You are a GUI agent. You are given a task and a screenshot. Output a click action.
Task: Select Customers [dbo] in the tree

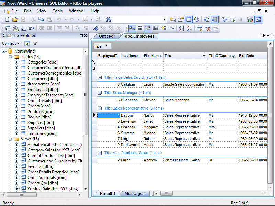click(43, 79)
